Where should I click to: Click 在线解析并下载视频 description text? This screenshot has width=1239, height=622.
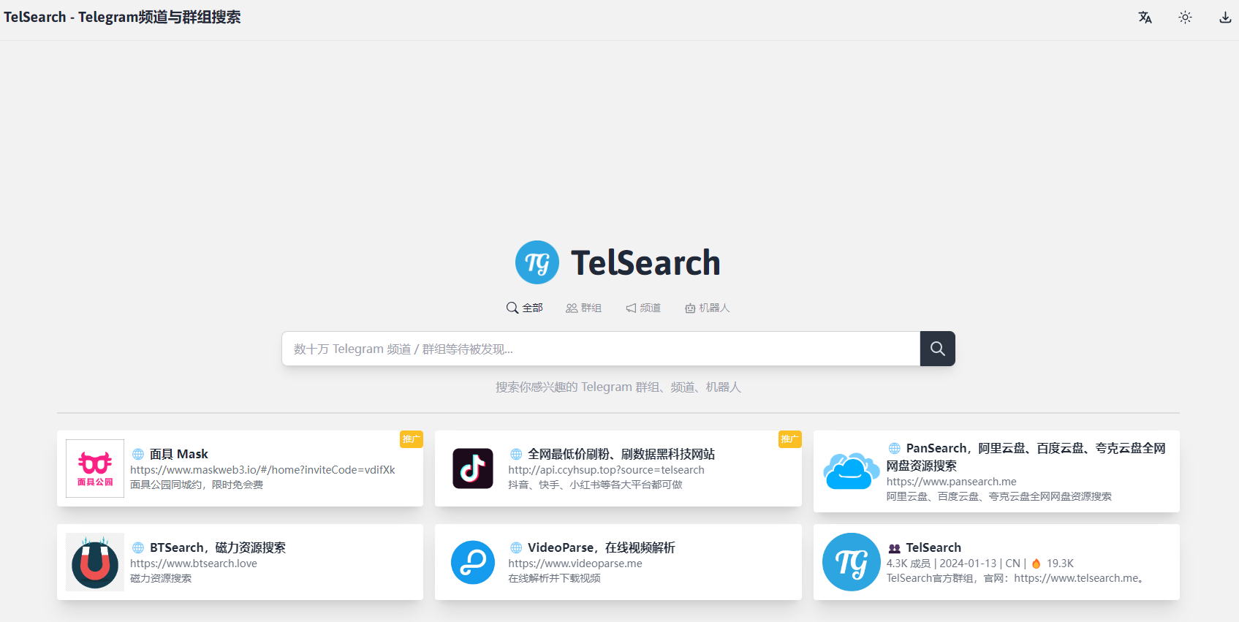(554, 578)
